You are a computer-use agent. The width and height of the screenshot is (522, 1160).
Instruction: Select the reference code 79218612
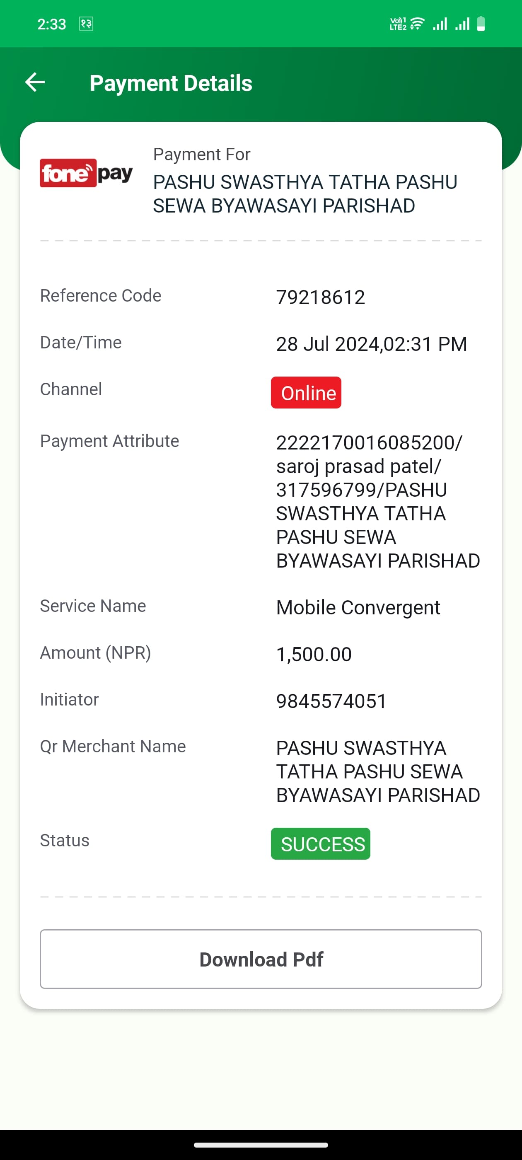pyautogui.click(x=320, y=297)
